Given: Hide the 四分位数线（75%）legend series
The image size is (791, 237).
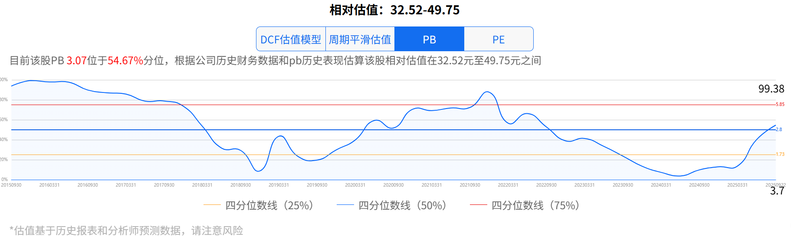Looking at the screenshot, I should [525, 205].
